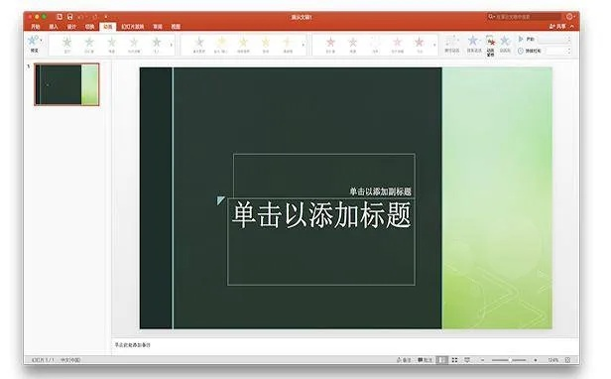611x379 pixels.
Task: Collapse the ribbon with the chevron near 共享
Action: (x=572, y=27)
